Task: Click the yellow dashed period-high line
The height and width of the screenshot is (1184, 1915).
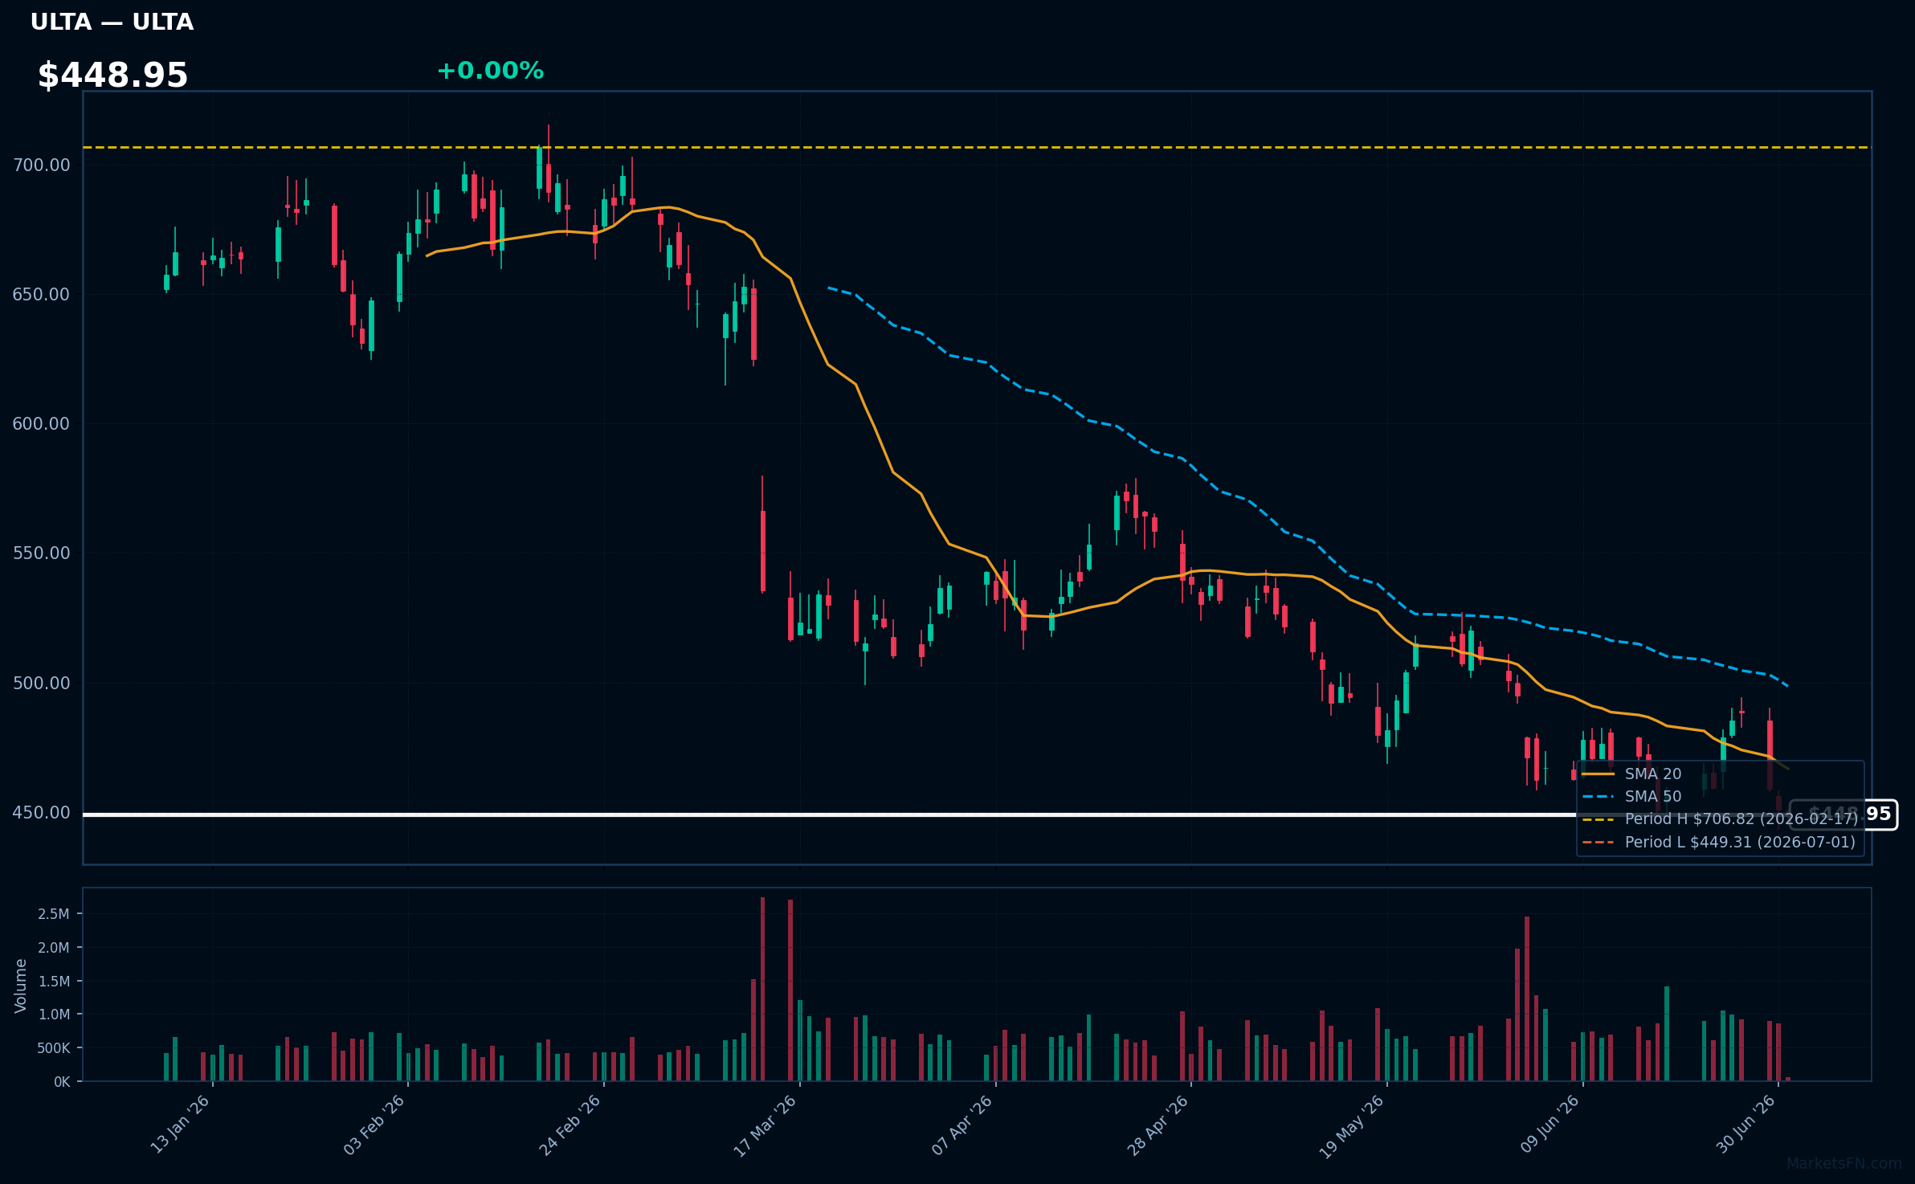Action: (x=977, y=148)
